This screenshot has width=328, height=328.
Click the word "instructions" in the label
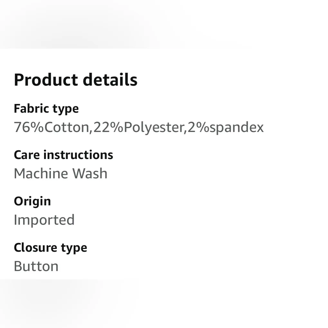tap(78, 155)
